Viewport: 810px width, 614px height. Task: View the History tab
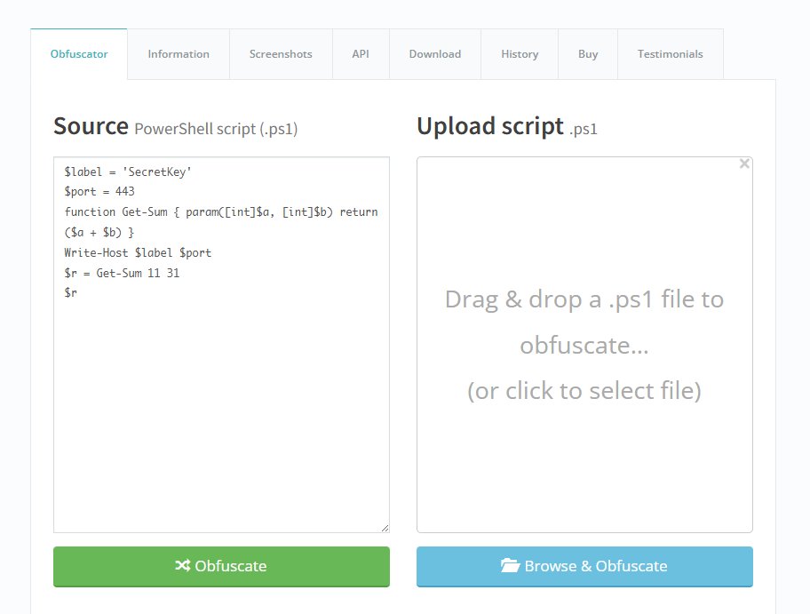520,53
